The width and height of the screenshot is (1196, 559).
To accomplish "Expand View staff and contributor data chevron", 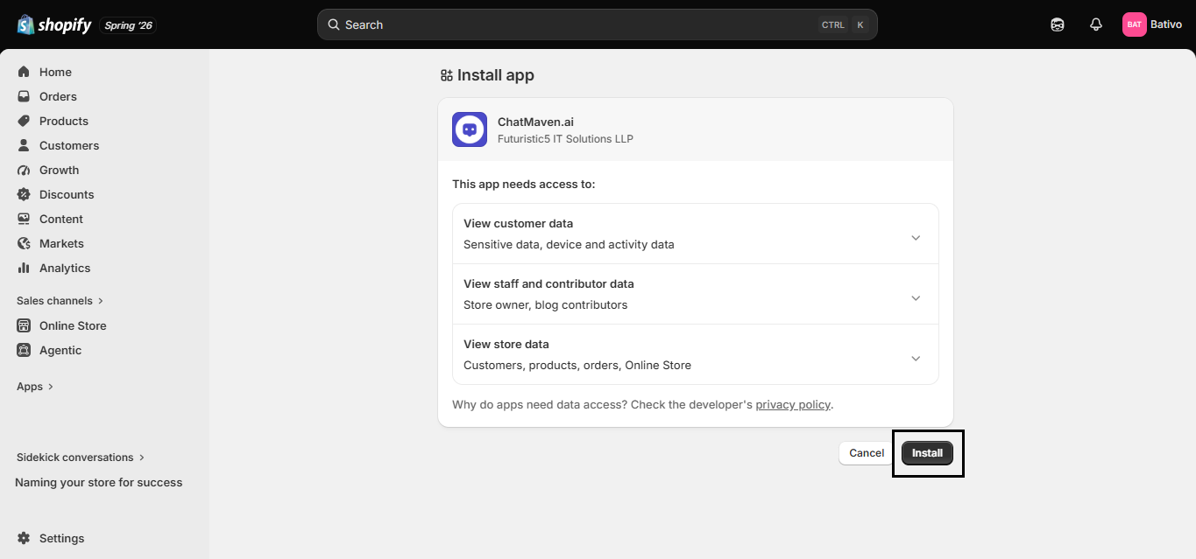I will [x=916, y=298].
